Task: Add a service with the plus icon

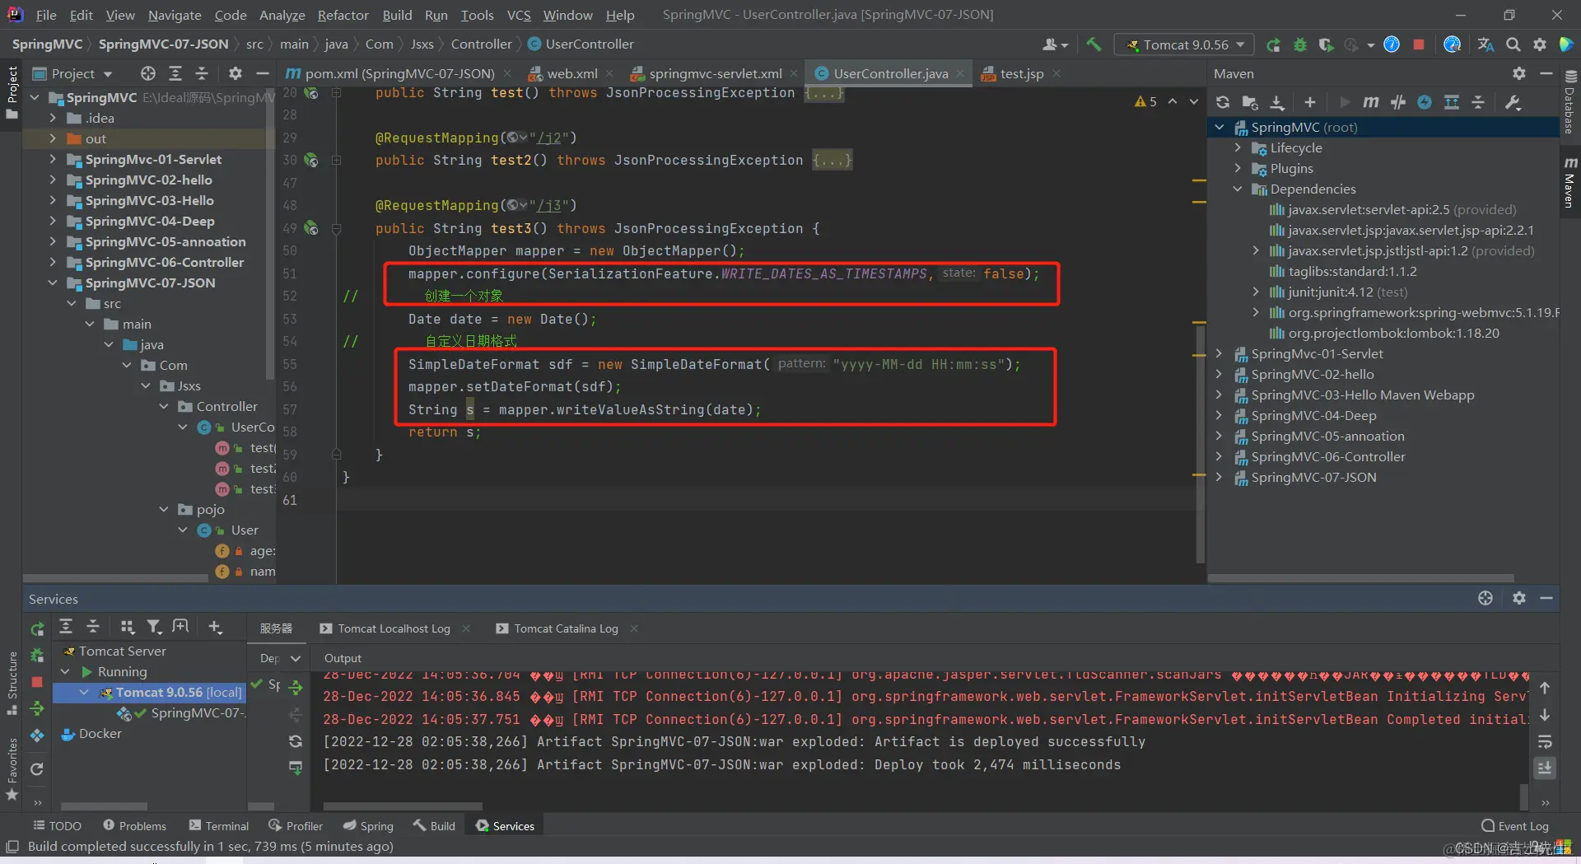Action: coord(216,628)
